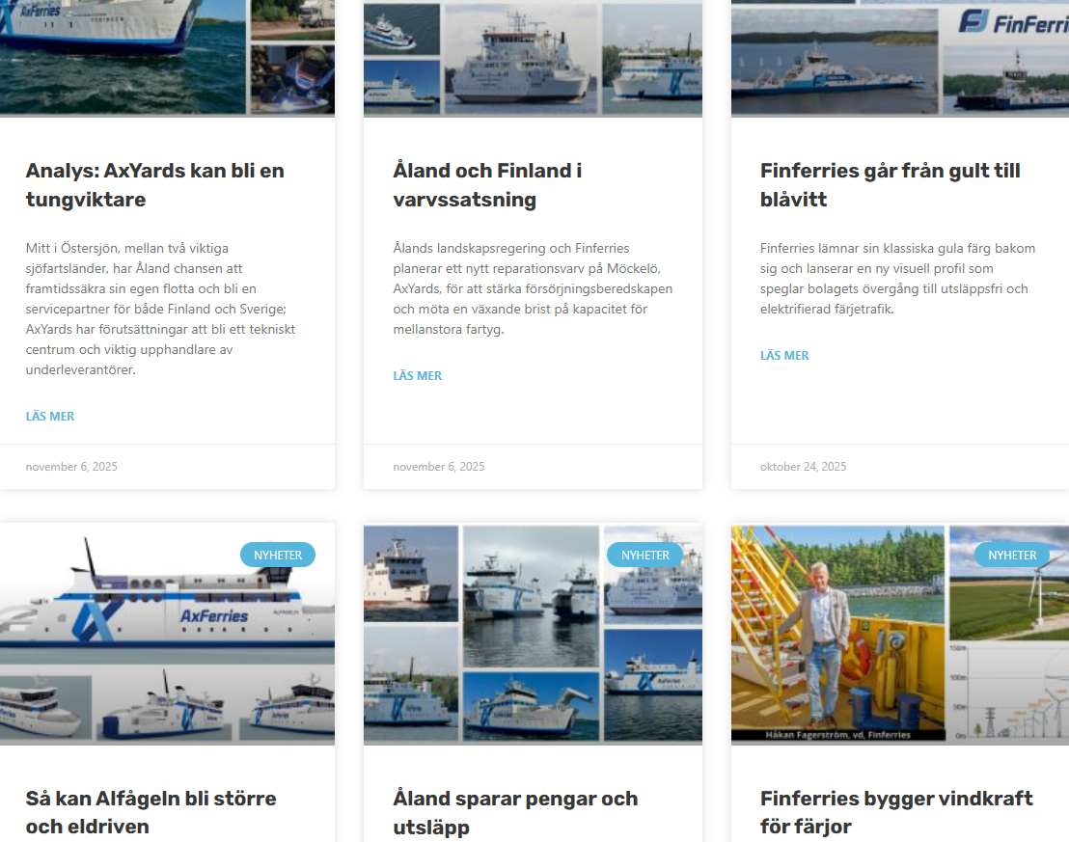The image size is (1069, 842).
Task: Open headline 'Åland och Finland i varvssatsning'
Action: click(x=487, y=185)
